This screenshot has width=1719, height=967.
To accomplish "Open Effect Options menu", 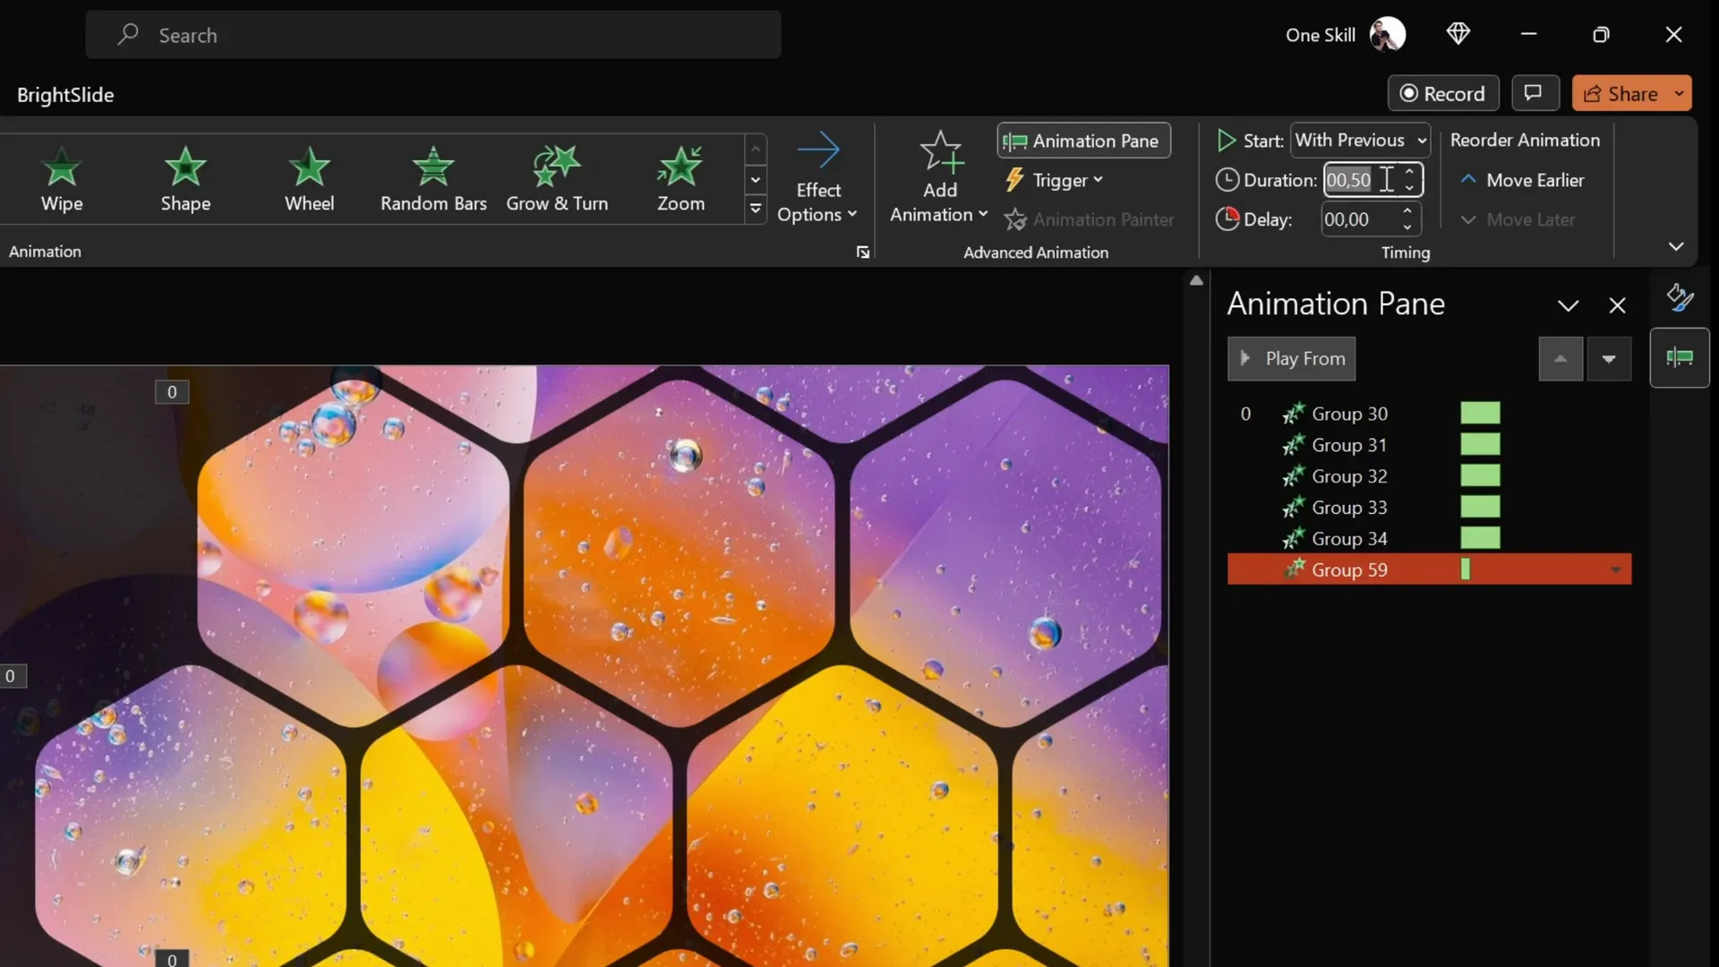I will 817,178.
